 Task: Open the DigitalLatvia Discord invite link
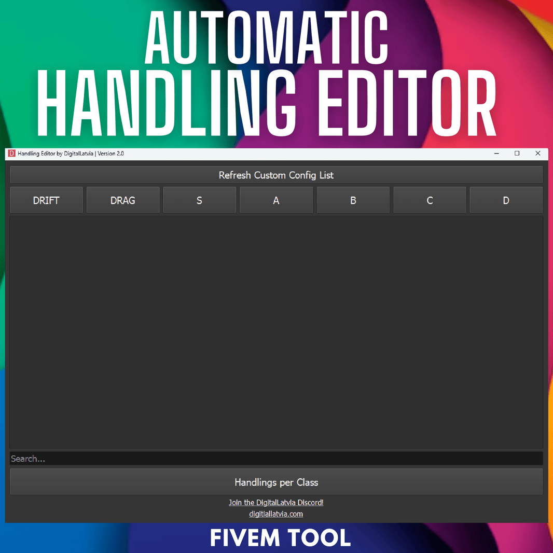pos(276,502)
